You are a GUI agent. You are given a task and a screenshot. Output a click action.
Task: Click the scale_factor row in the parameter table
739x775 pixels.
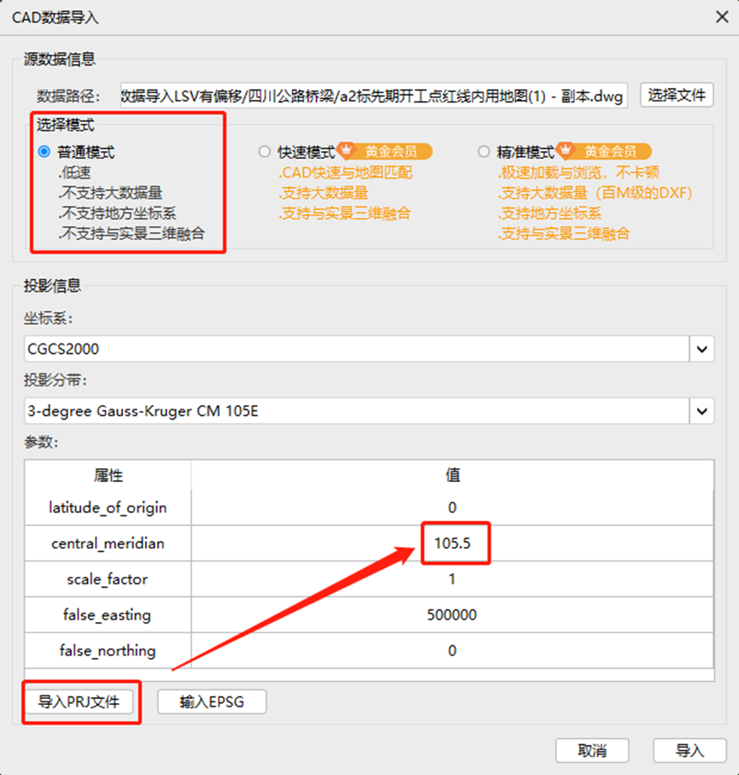point(108,579)
